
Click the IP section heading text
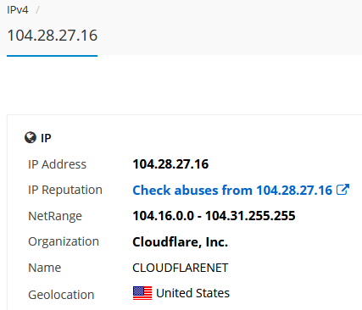(46, 138)
